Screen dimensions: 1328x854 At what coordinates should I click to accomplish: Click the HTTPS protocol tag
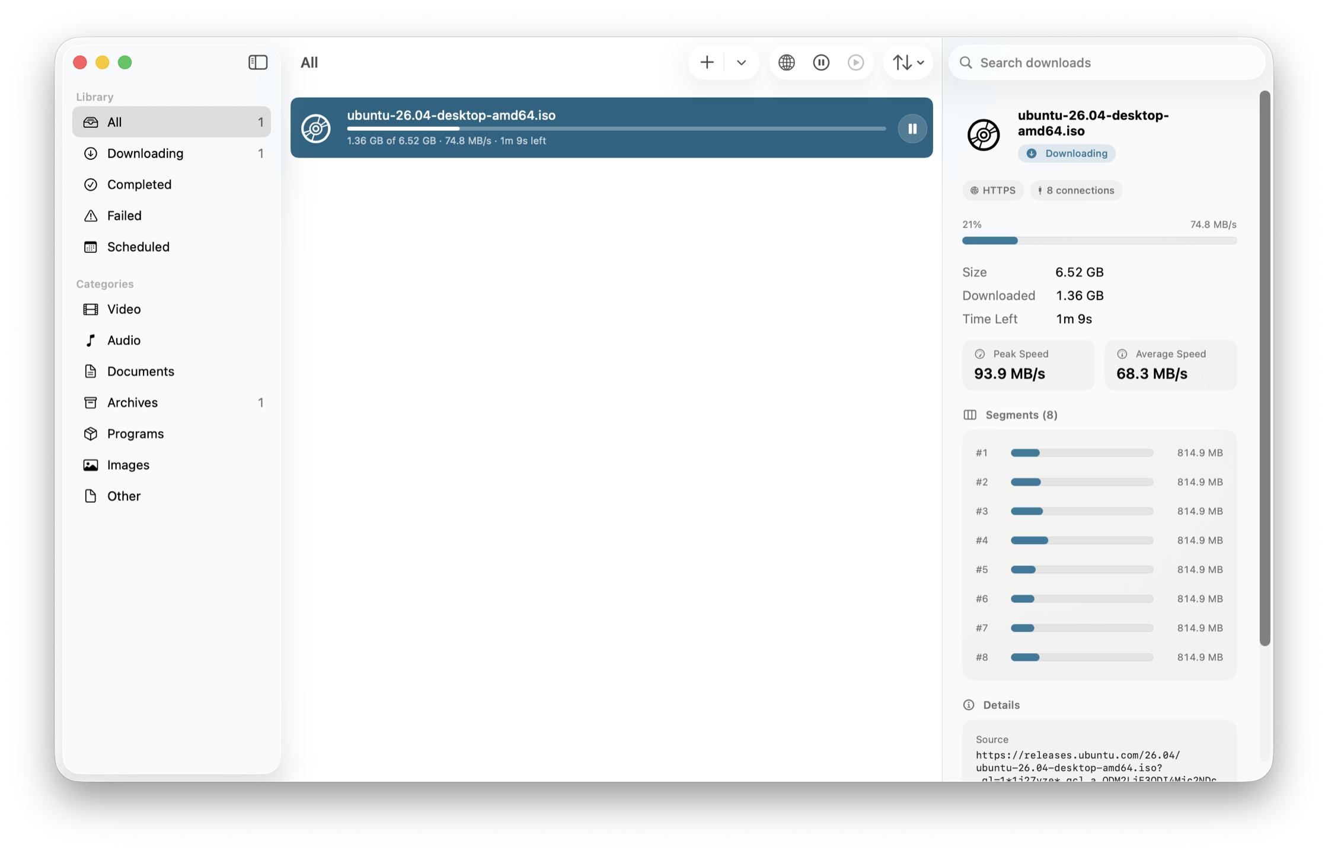point(993,190)
